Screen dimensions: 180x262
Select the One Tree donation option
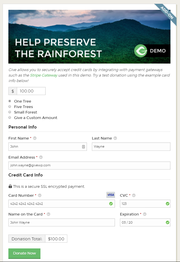[x=10, y=101]
